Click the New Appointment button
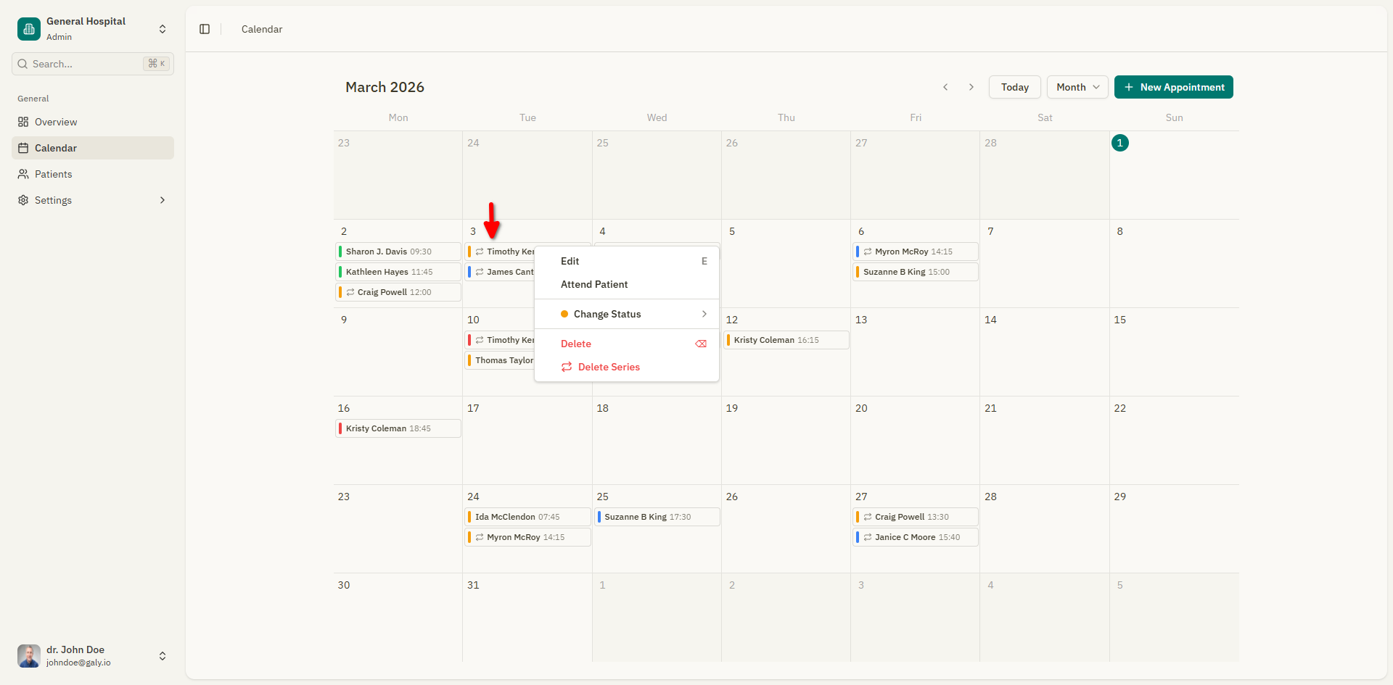Viewport: 1393px width, 685px height. [x=1173, y=87]
